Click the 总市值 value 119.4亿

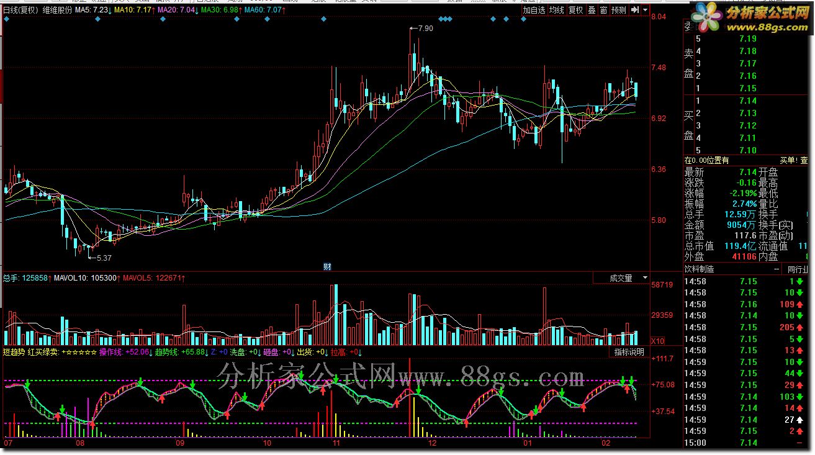pyautogui.click(x=741, y=246)
